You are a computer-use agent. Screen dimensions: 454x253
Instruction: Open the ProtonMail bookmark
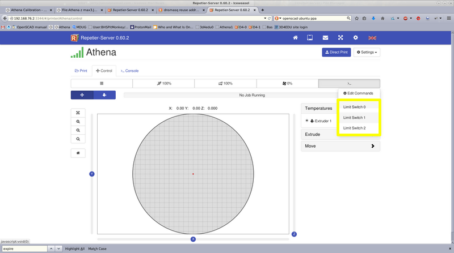point(141,27)
